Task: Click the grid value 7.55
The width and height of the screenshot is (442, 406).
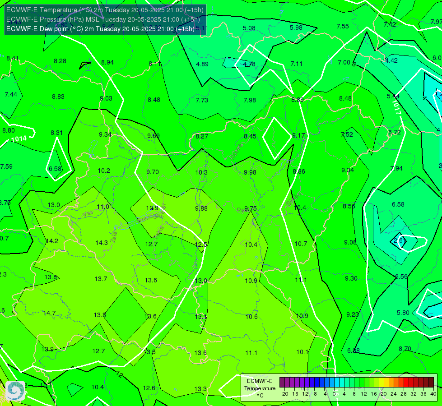Action: coord(343,26)
